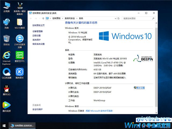
Task: Launch 腾讯QQ penguin shortcut
Action: coord(6,90)
